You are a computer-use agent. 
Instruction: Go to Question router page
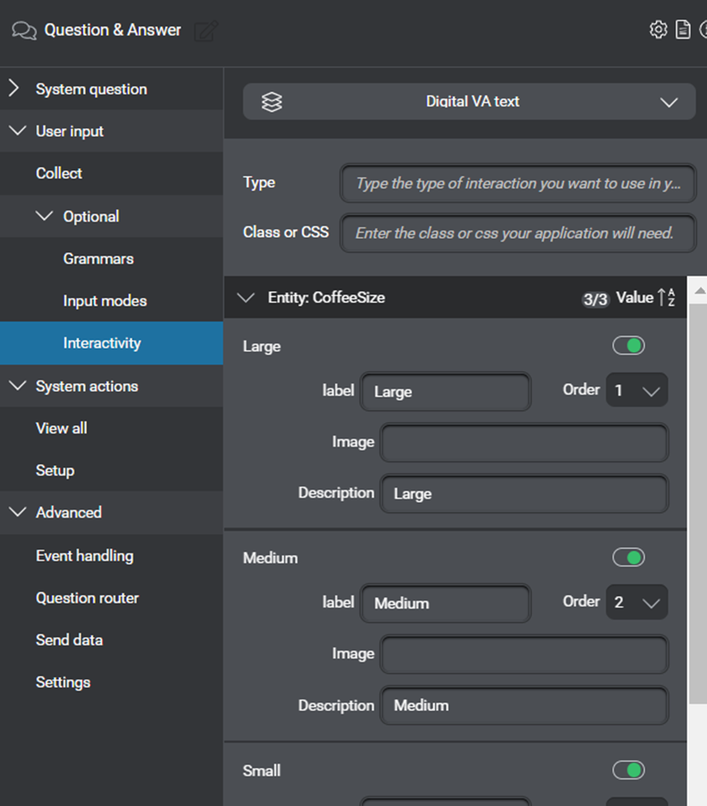[x=87, y=598]
